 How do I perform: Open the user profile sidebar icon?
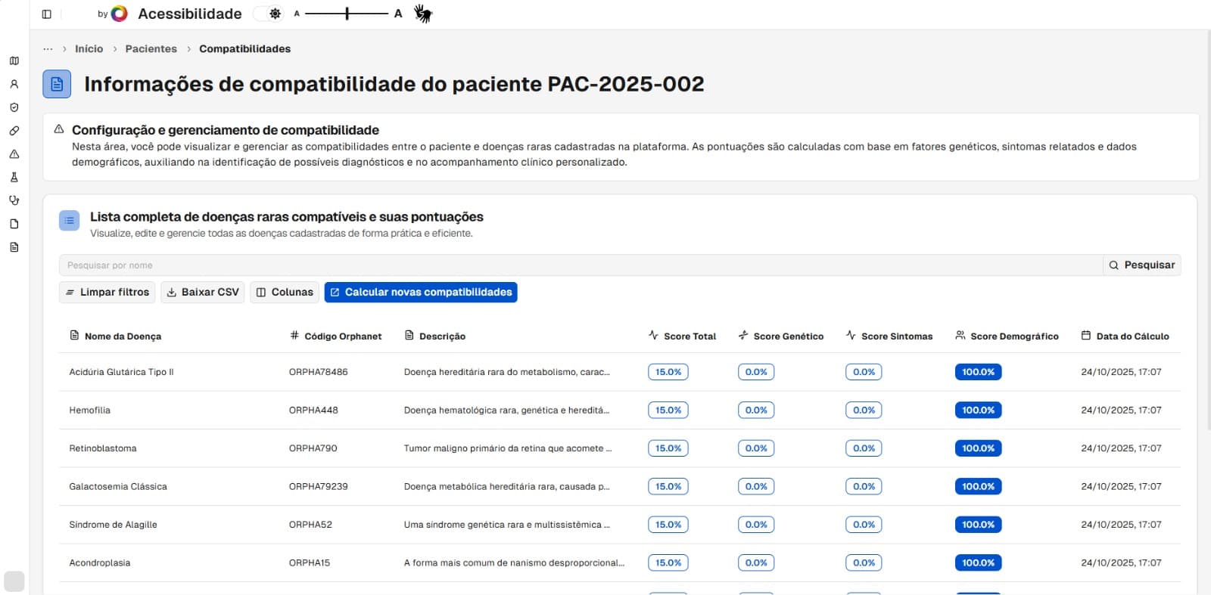point(14,85)
